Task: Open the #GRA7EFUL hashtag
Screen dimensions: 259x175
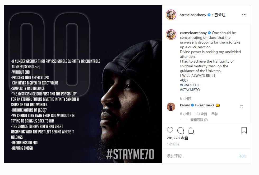Action: pyautogui.click(x=190, y=85)
